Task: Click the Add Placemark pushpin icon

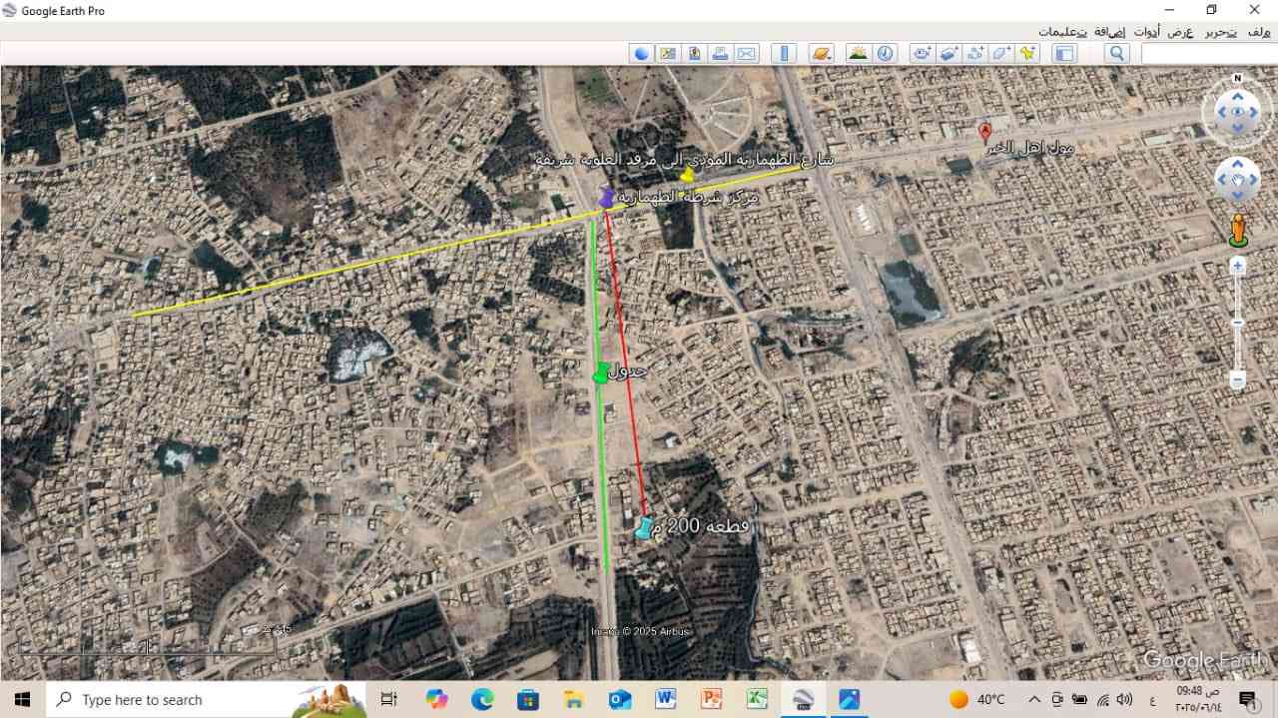Action: (1027, 54)
